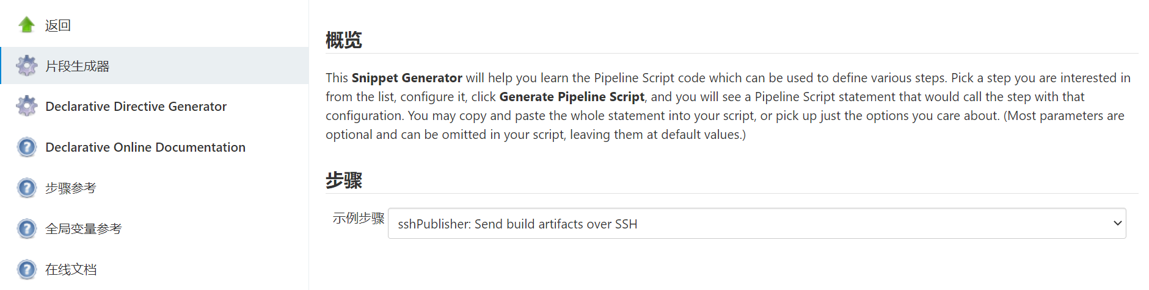Click the help icon beside 全局变量参考
The height and width of the screenshot is (290, 1149).
26,229
